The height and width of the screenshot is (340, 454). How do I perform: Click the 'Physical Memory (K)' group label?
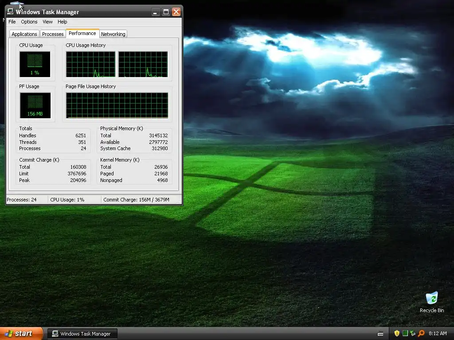(121, 128)
